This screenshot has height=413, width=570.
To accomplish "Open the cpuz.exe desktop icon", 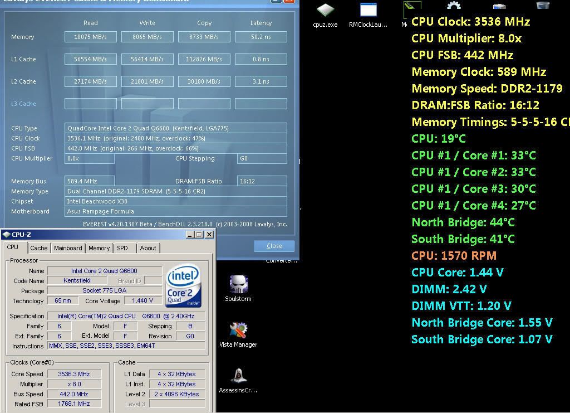I will point(325,15).
